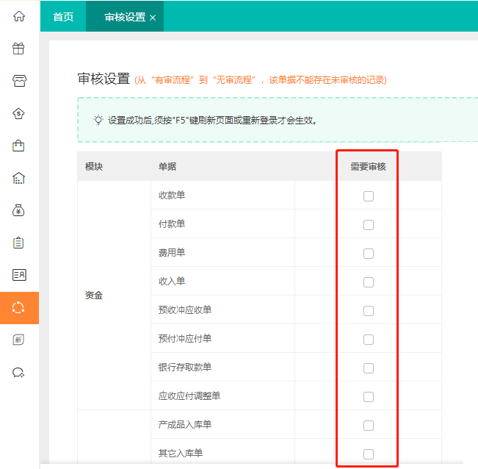Viewport: 478px width, 469px height.
Task: Click the home icon in the sidebar
Action: (19, 16)
